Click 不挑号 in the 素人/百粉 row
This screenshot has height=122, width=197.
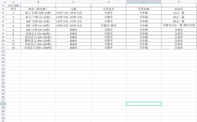(x=109, y=13)
